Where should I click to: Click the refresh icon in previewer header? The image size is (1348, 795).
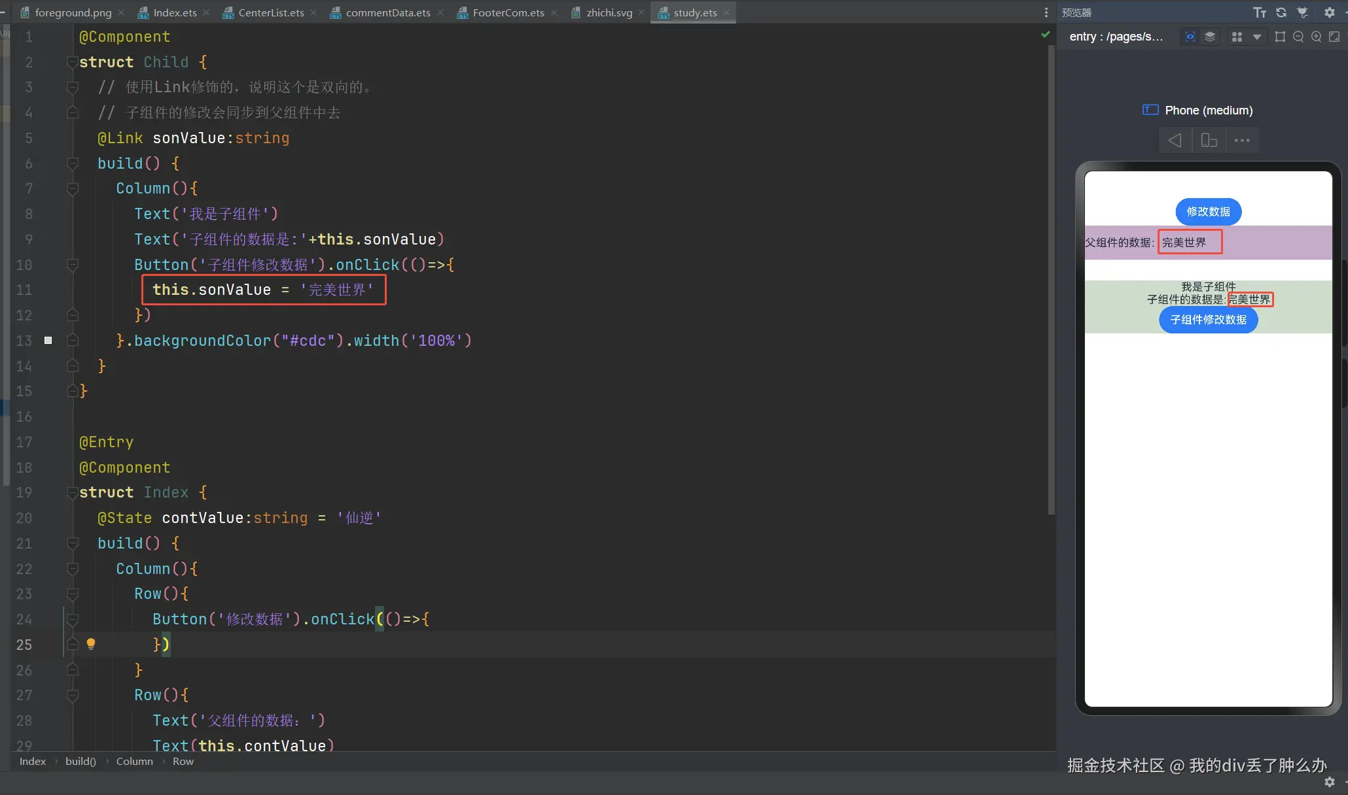click(x=1281, y=12)
